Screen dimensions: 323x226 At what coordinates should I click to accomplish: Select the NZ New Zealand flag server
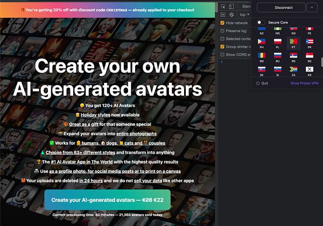[x=262, y=31]
